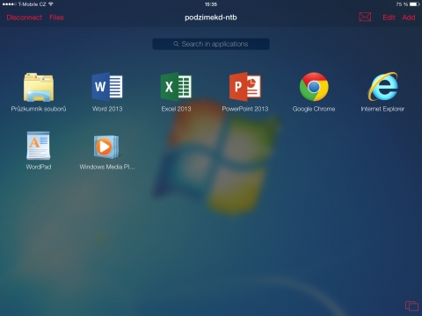Tap the podzimekd-ntb title

(x=211, y=18)
